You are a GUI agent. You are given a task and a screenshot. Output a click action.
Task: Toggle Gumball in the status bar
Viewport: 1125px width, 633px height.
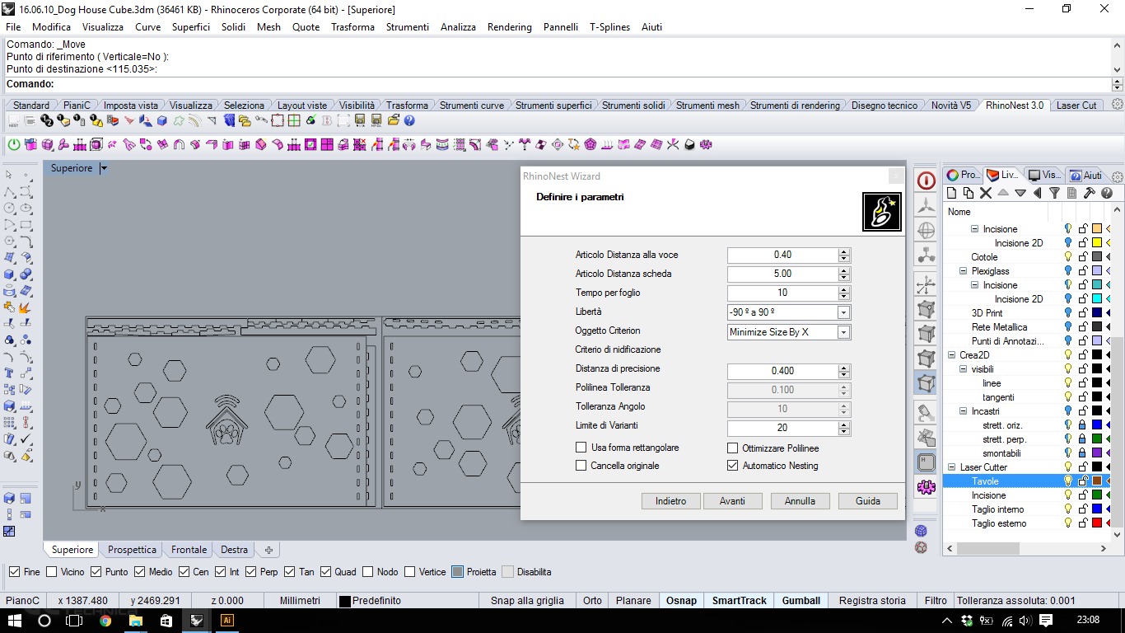(801, 601)
